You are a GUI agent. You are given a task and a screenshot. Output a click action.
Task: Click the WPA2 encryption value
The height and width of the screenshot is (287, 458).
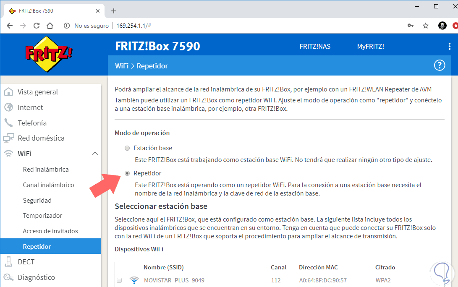(x=383, y=280)
